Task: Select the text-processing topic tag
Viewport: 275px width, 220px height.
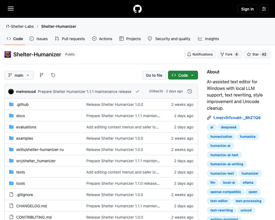Action: click(248, 201)
